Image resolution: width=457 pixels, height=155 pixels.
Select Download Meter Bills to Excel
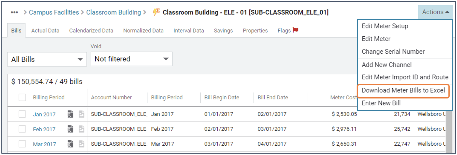point(403,90)
